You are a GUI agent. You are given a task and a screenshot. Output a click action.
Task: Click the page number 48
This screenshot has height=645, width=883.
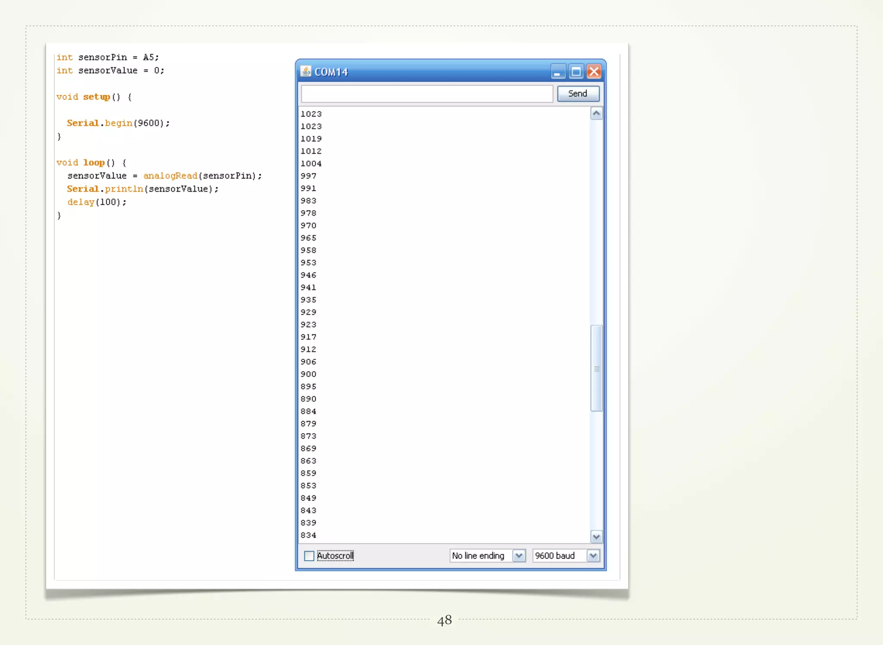click(445, 620)
